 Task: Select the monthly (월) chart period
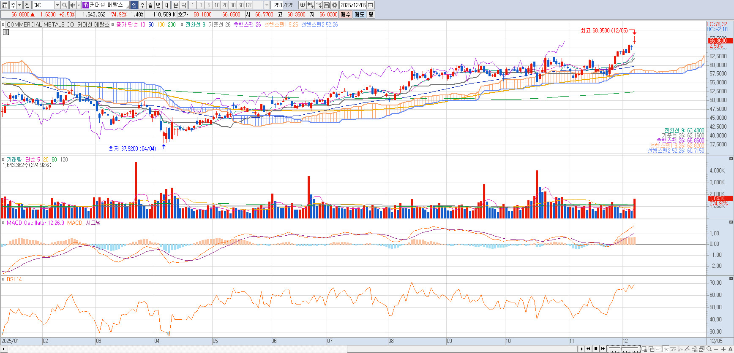click(x=150, y=5)
